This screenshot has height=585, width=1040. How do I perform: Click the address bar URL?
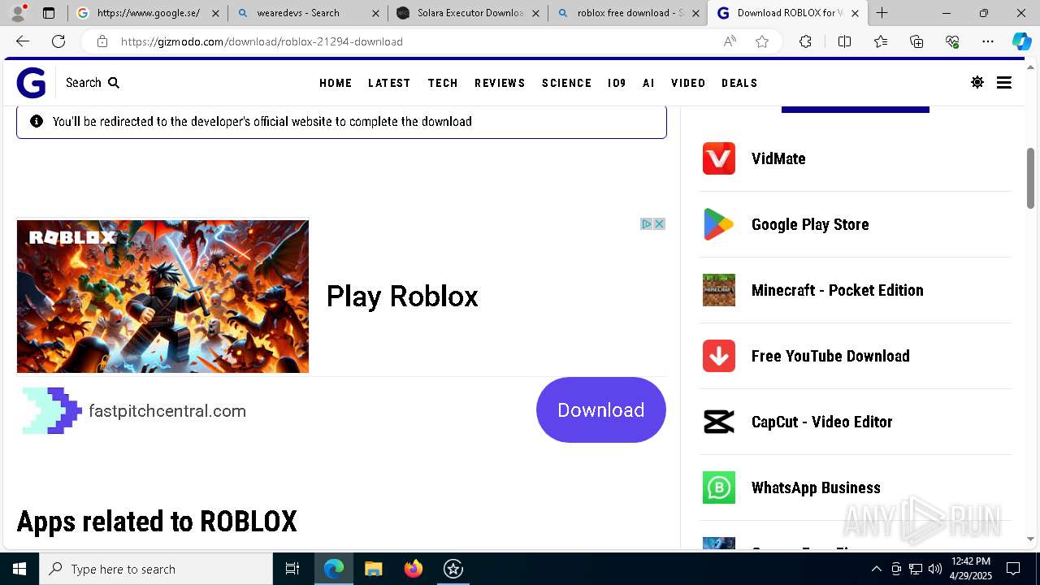(x=262, y=41)
